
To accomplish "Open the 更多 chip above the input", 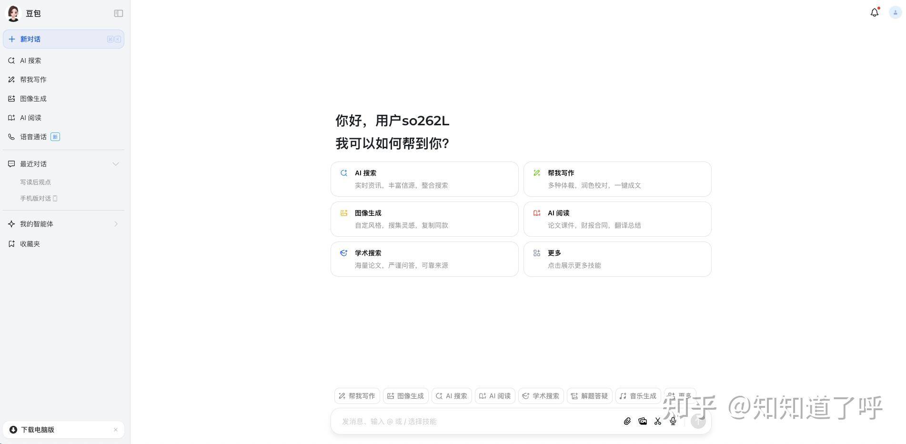I will (x=680, y=396).
